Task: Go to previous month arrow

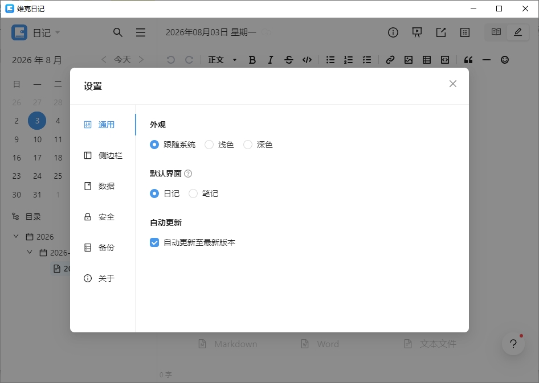Action: tap(104, 60)
